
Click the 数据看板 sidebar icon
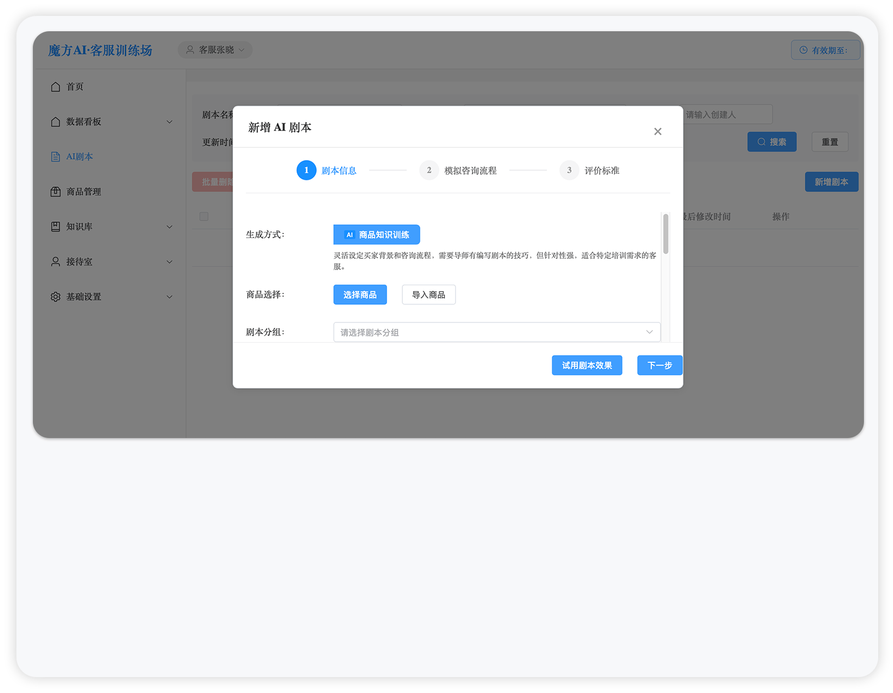(x=55, y=122)
